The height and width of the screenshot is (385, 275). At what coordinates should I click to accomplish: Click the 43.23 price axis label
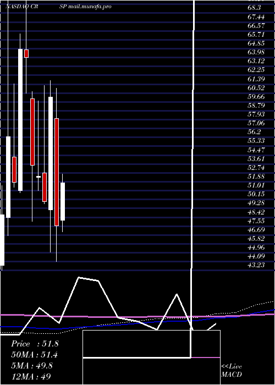[256, 265]
